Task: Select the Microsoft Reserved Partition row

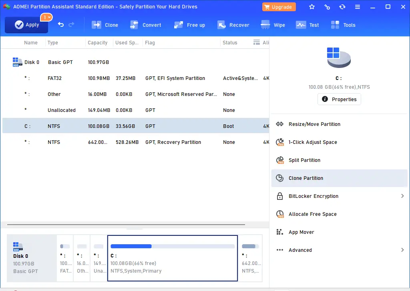Action: [x=136, y=94]
